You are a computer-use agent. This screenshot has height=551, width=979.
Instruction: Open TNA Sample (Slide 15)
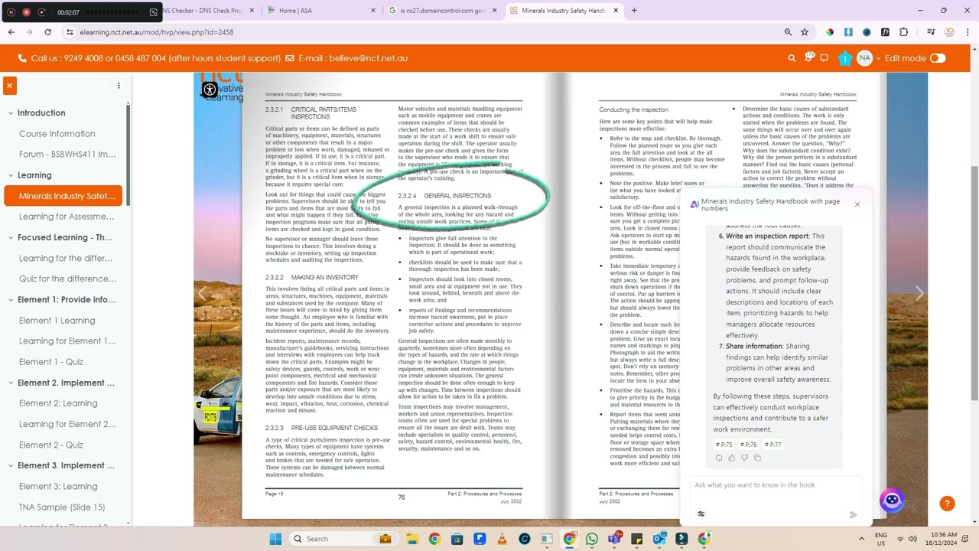[62, 507]
